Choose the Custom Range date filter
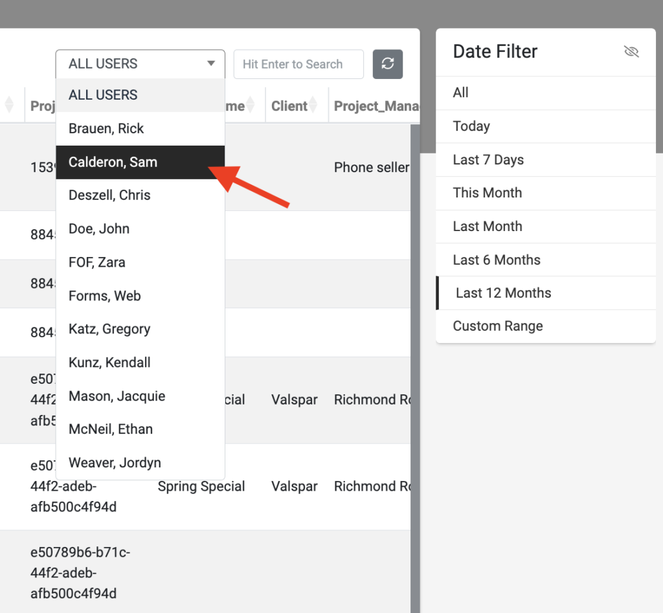663x613 pixels. click(545, 326)
